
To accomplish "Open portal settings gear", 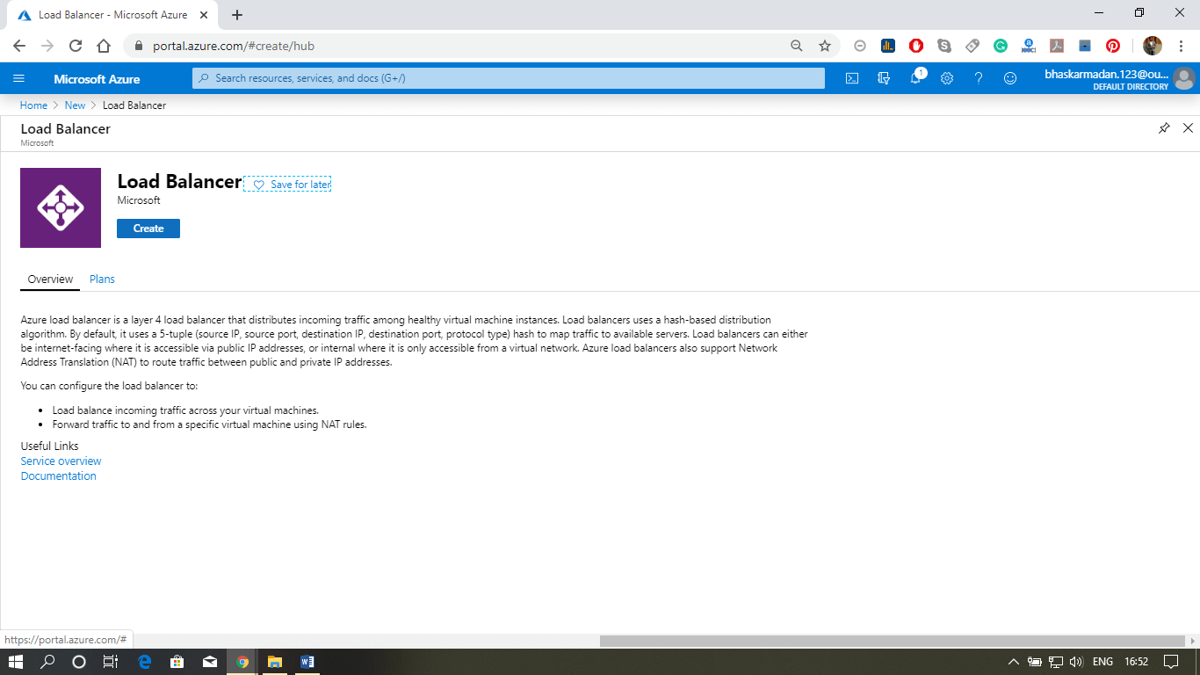I will pos(947,78).
